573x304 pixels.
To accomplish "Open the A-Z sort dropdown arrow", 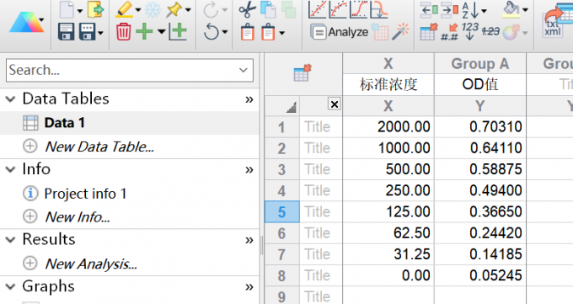I will click(484, 11).
